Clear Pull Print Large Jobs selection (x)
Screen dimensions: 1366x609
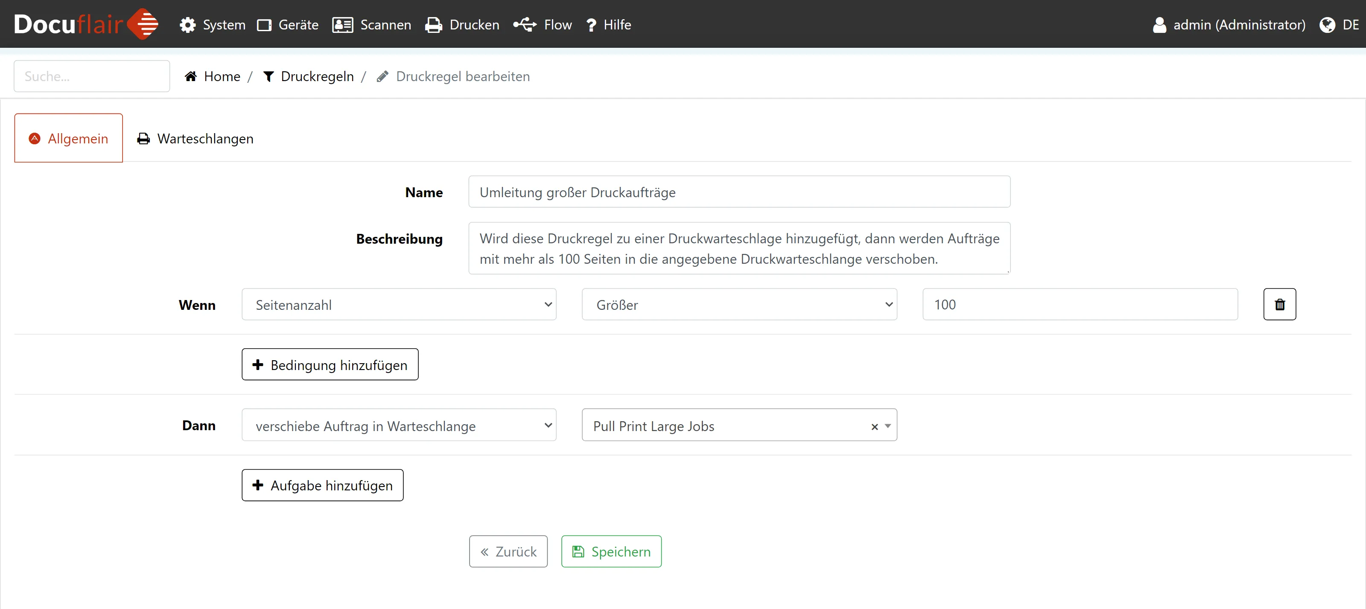(874, 427)
